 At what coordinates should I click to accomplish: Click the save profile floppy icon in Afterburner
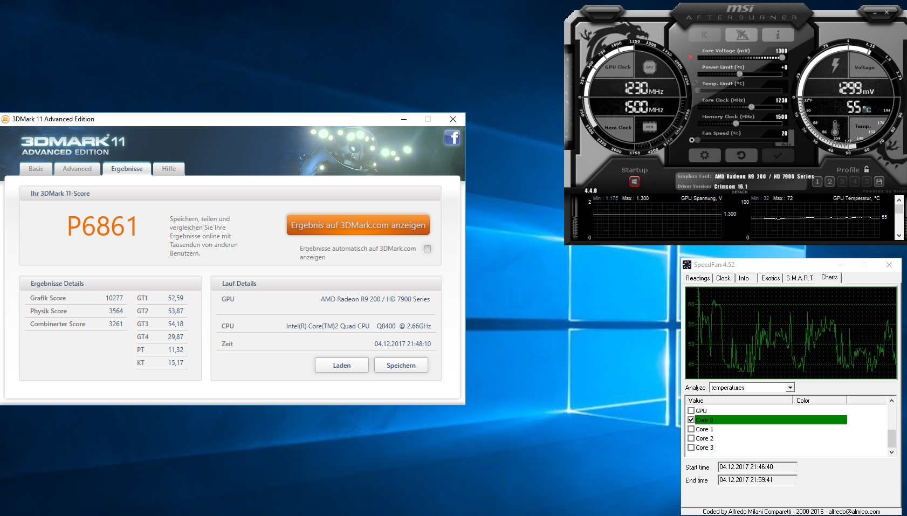pos(879,182)
